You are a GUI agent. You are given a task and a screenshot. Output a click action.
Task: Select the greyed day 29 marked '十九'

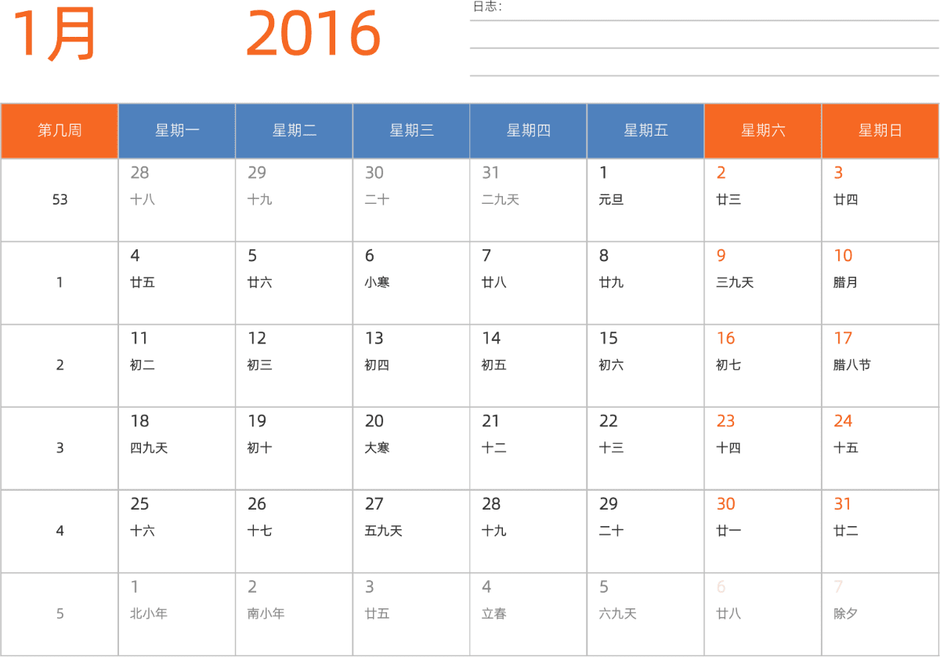pyautogui.click(x=295, y=201)
